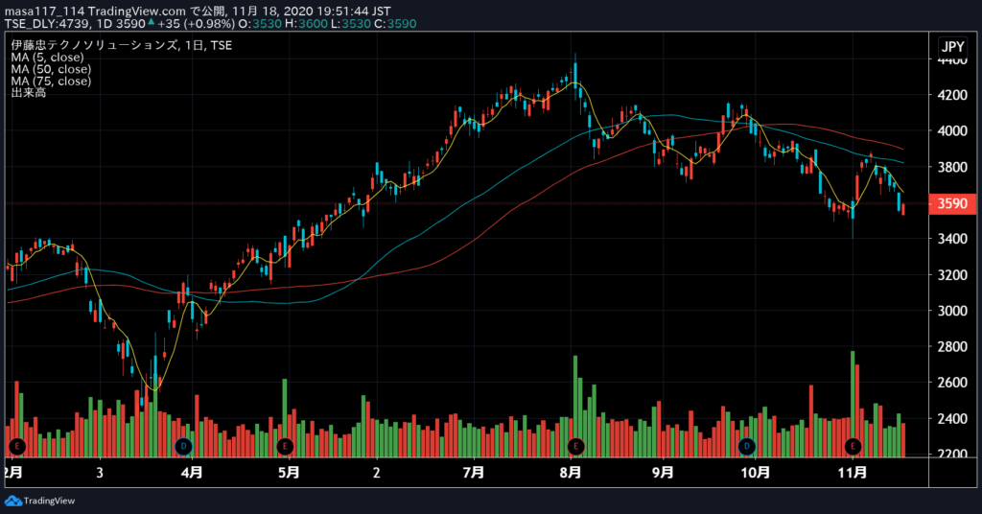Click the TSE_DLY:4739 symbol text
982x514 pixels.
49,24
